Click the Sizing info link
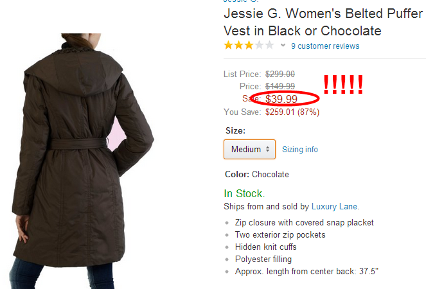This screenshot has width=426, height=289. click(x=300, y=150)
